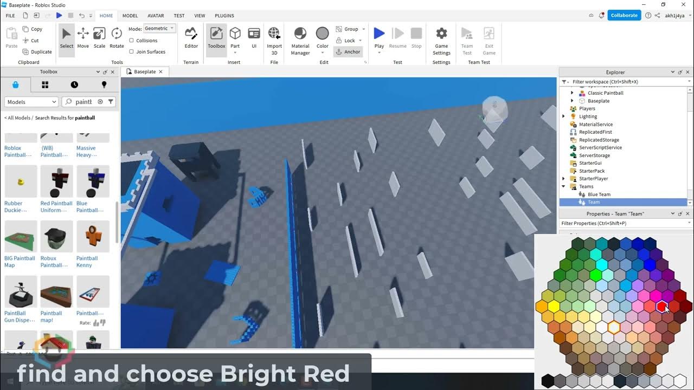Open the help question-mark icon
The height and width of the screenshot is (390, 694).
point(648,16)
